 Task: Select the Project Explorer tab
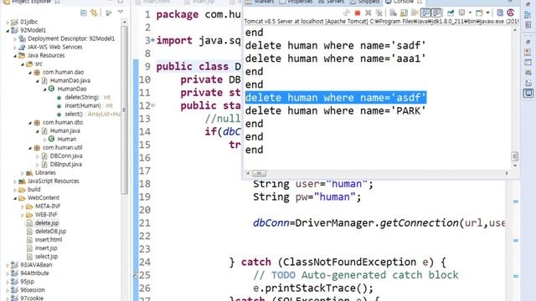click(x=32, y=2)
